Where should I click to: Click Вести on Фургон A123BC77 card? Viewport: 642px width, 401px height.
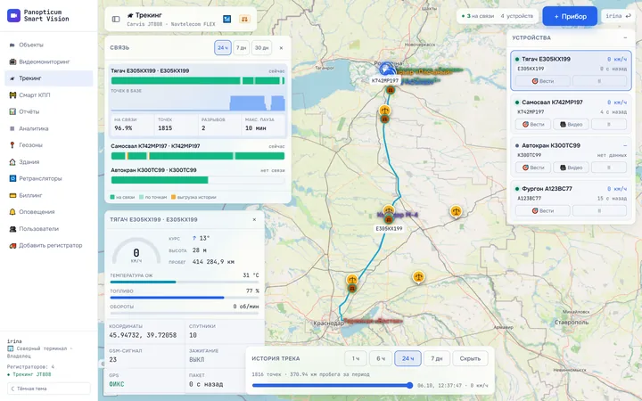542,210
